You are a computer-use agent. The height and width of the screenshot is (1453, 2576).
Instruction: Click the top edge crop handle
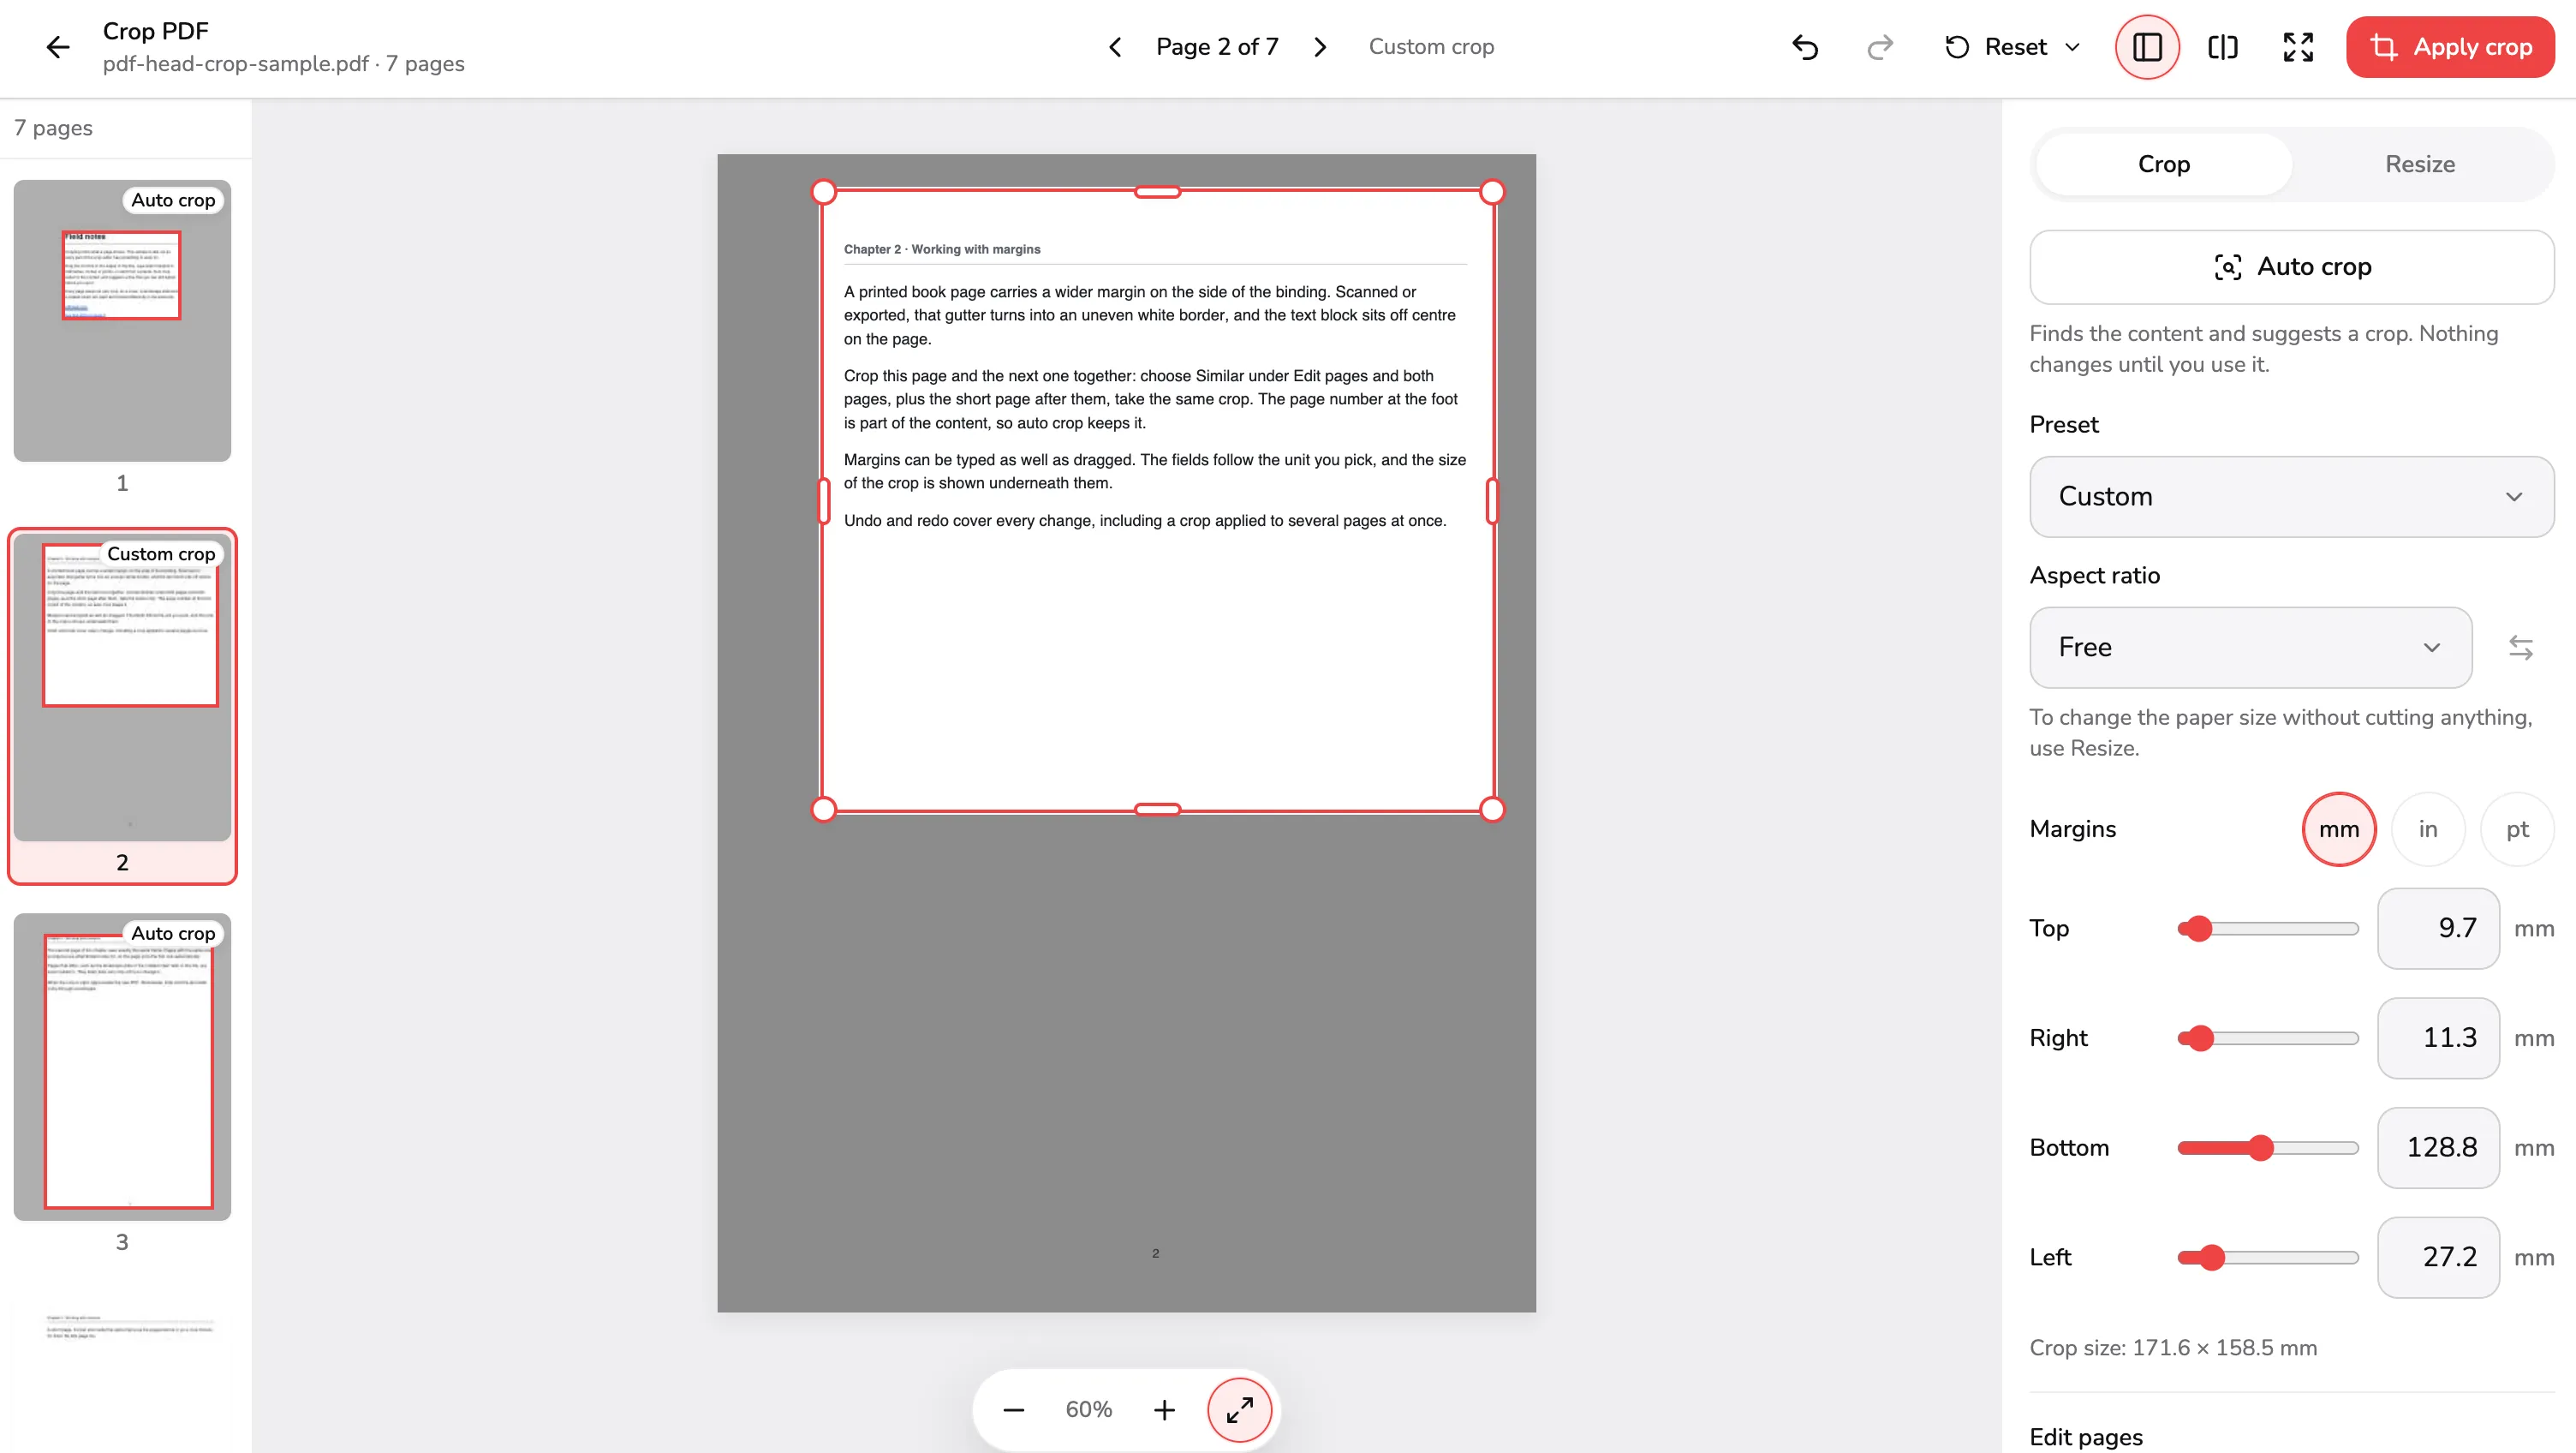click(1157, 192)
